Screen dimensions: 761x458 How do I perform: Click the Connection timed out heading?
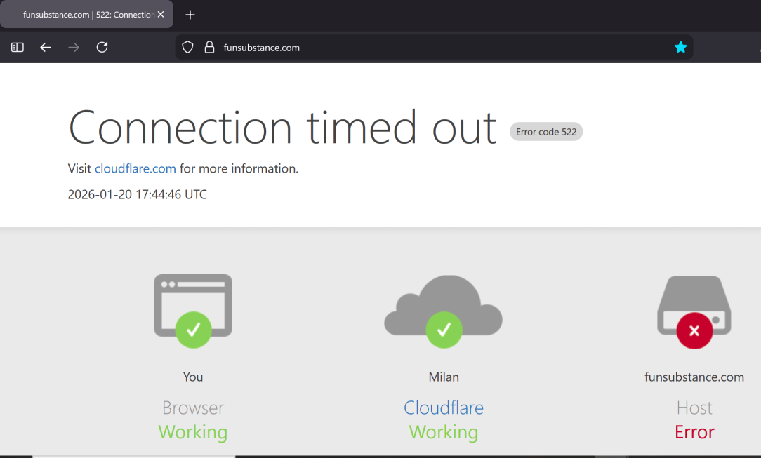click(282, 128)
